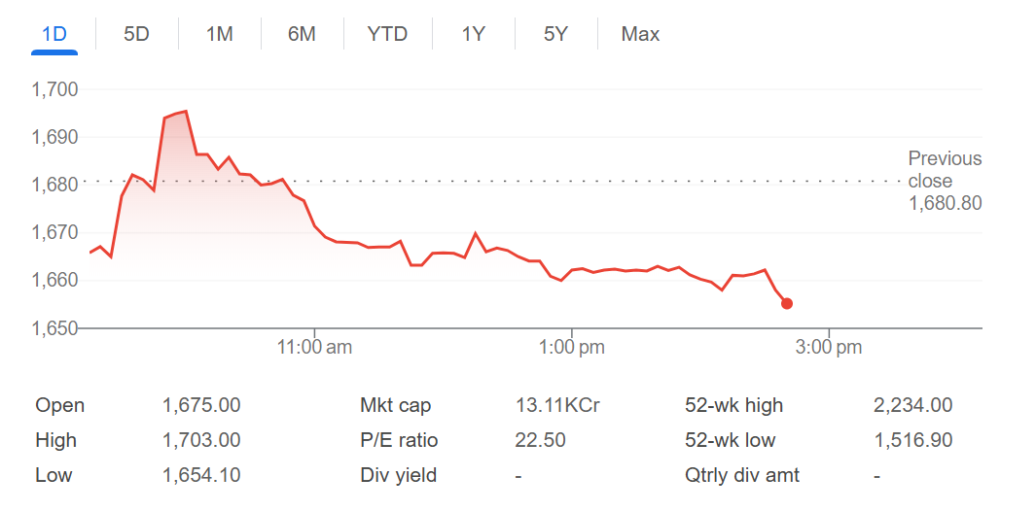This screenshot has height=511, width=1036.
Task: Select the Open price value 1,675.00
Action: coord(201,405)
